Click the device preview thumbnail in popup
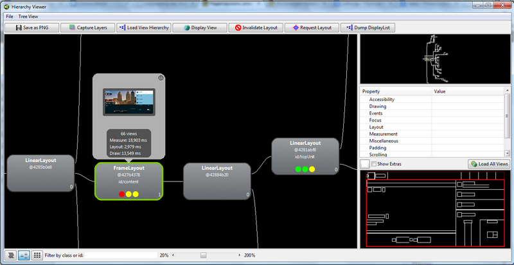 point(129,102)
